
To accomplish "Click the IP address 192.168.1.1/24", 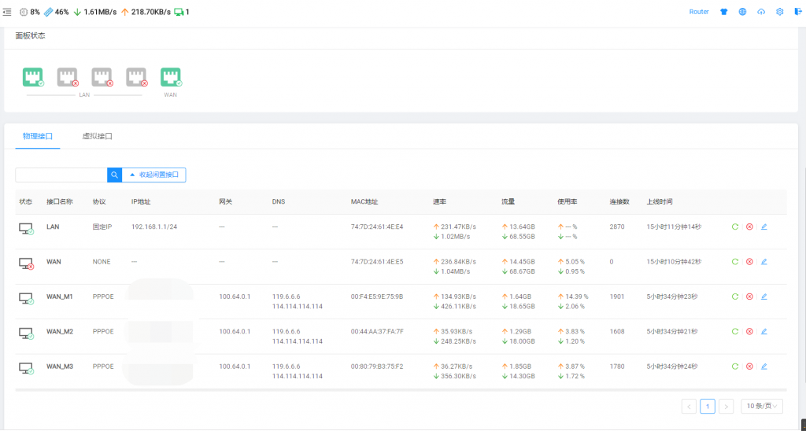I will [154, 227].
